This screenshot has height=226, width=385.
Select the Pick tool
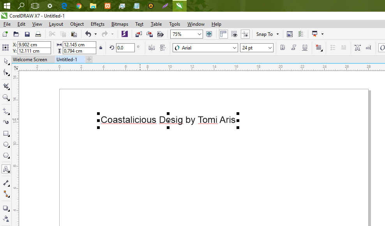[x=5, y=61]
